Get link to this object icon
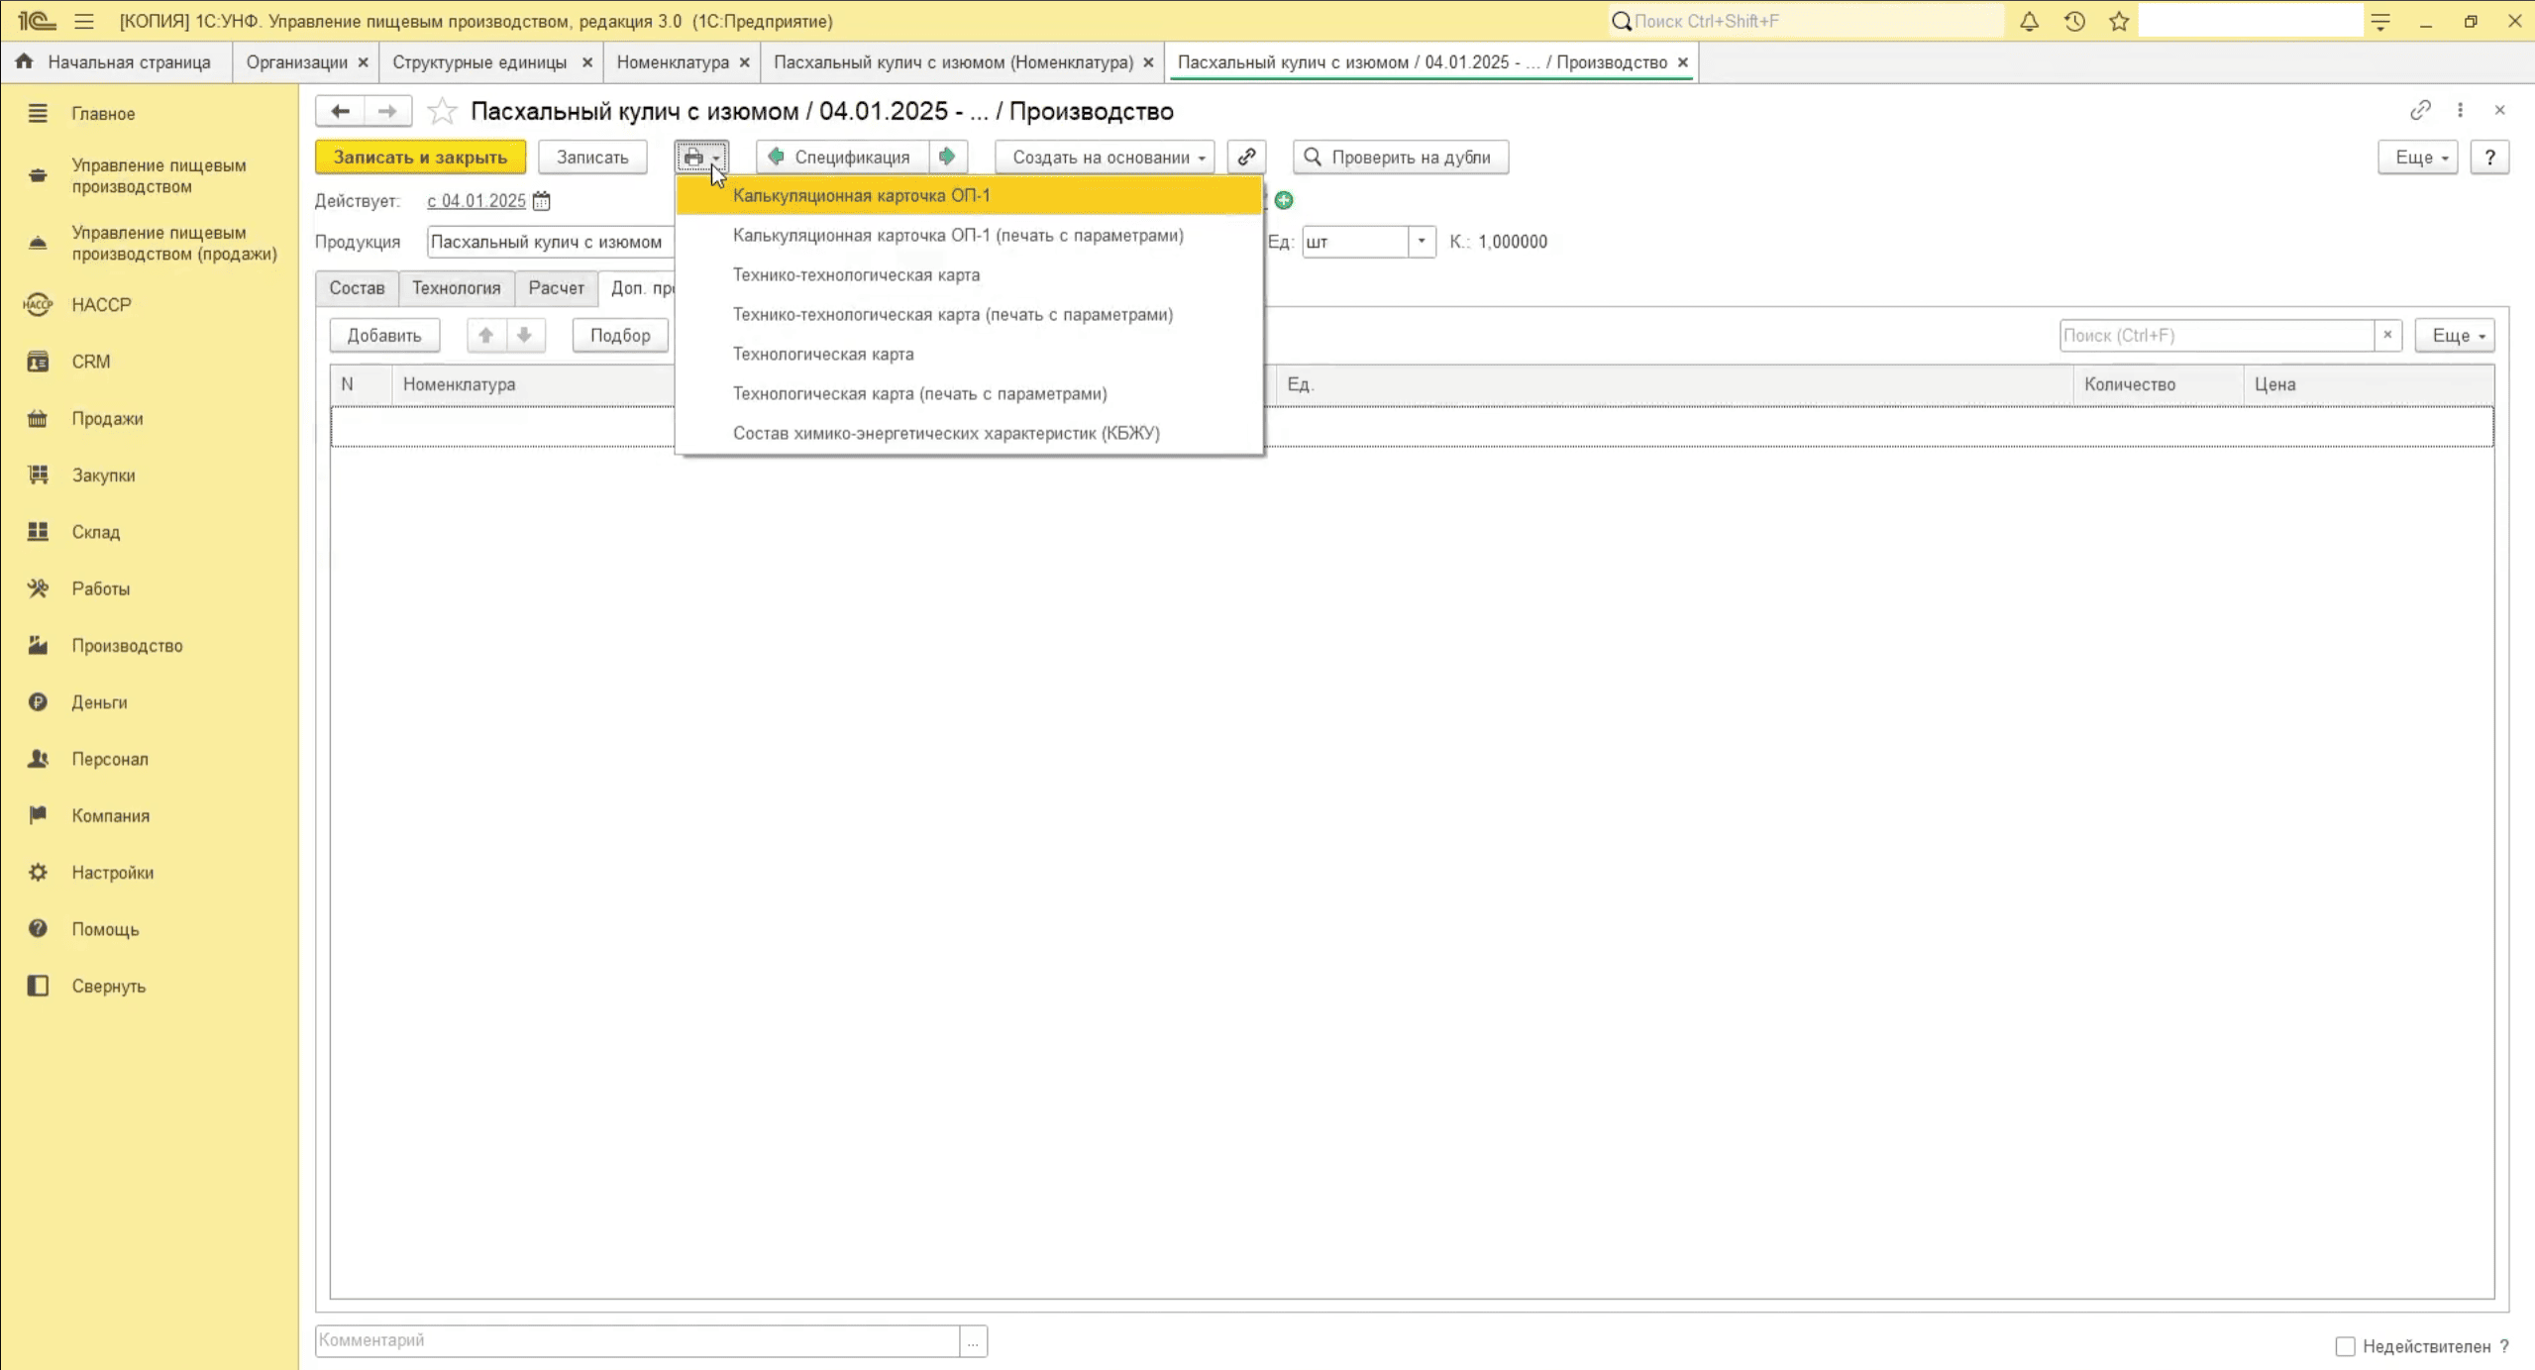Screen dimensions: 2535x1370 click(x=2420, y=110)
